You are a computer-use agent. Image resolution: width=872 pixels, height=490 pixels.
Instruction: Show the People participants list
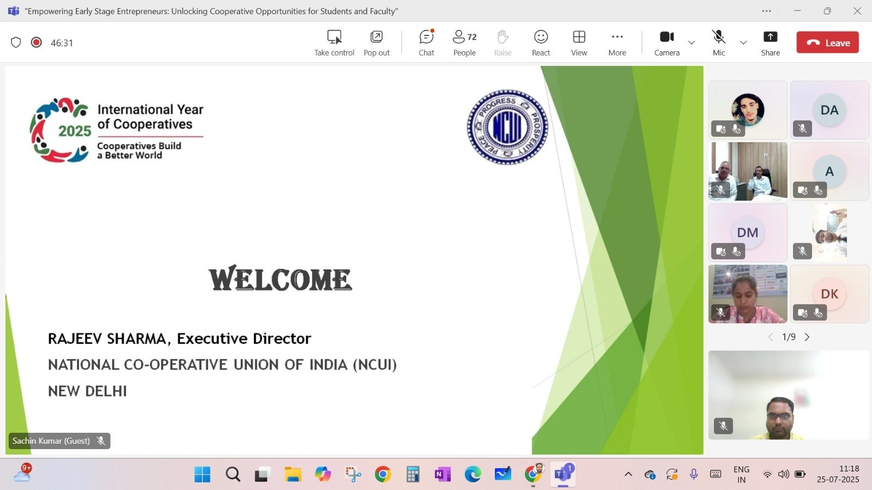pos(464,43)
